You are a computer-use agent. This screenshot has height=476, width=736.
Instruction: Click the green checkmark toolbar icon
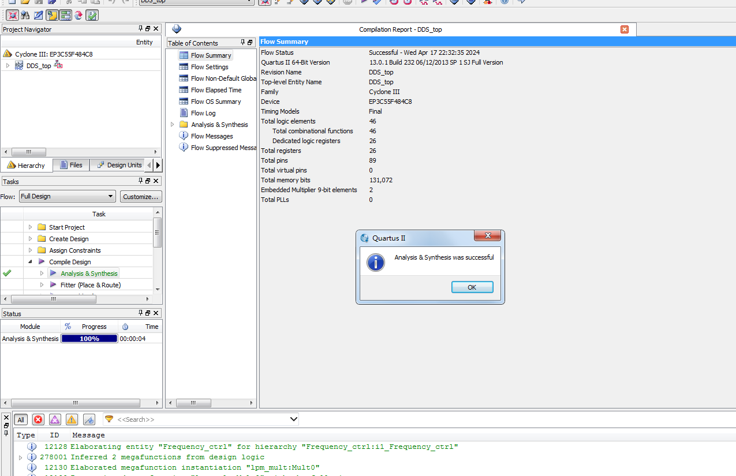(92, 15)
